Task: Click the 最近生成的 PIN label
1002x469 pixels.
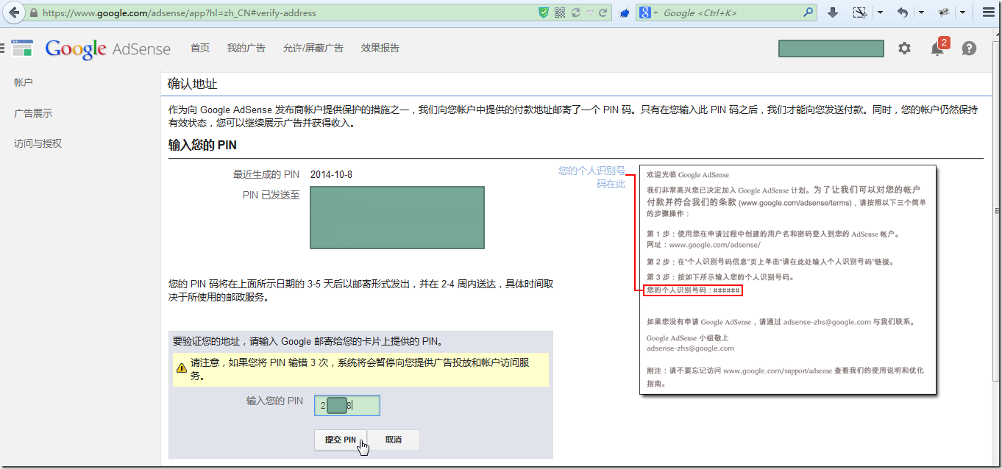Action: coord(266,174)
